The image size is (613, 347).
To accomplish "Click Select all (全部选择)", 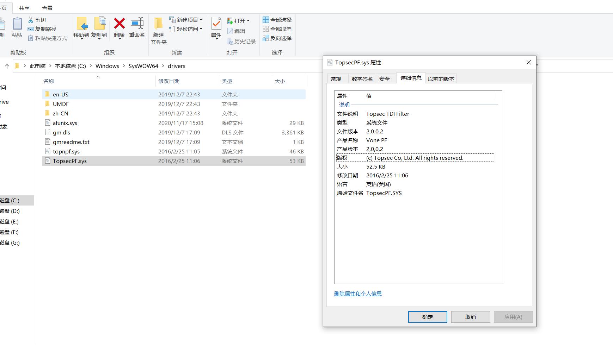I will [277, 20].
